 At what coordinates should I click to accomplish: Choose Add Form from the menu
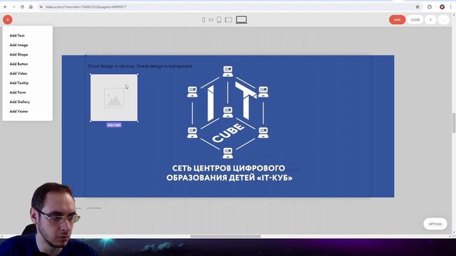coord(17,92)
